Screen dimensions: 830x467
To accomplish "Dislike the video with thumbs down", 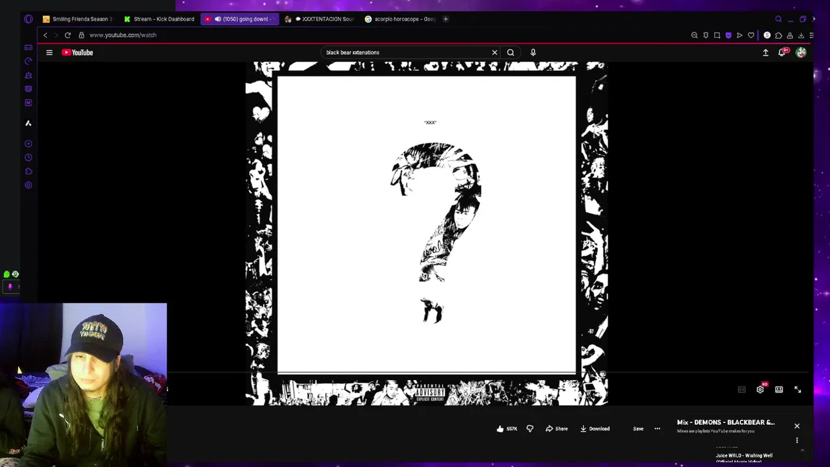I will (530, 429).
